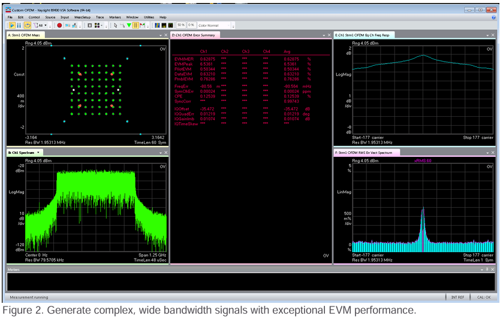Open the Error Summary panel options dropdown
The width and height of the screenshot is (503, 319).
click(324, 35)
